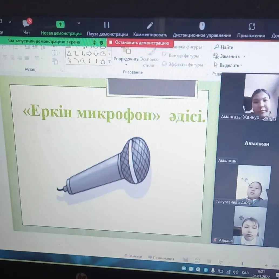Switch to slide sorter view
The height and width of the screenshot is (279, 279).
pos(197,261)
